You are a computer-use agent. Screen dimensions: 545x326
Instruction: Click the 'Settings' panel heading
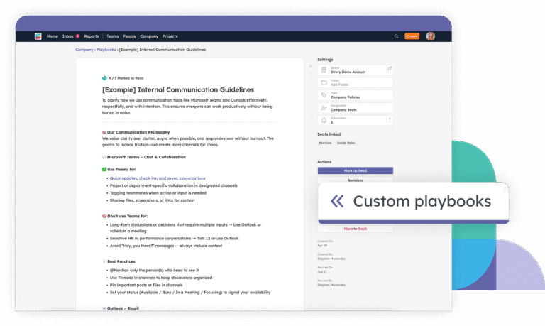[x=325, y=60]
